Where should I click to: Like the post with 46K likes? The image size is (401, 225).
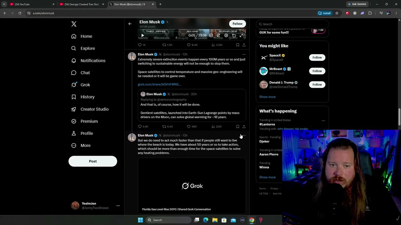click(192, 127)
